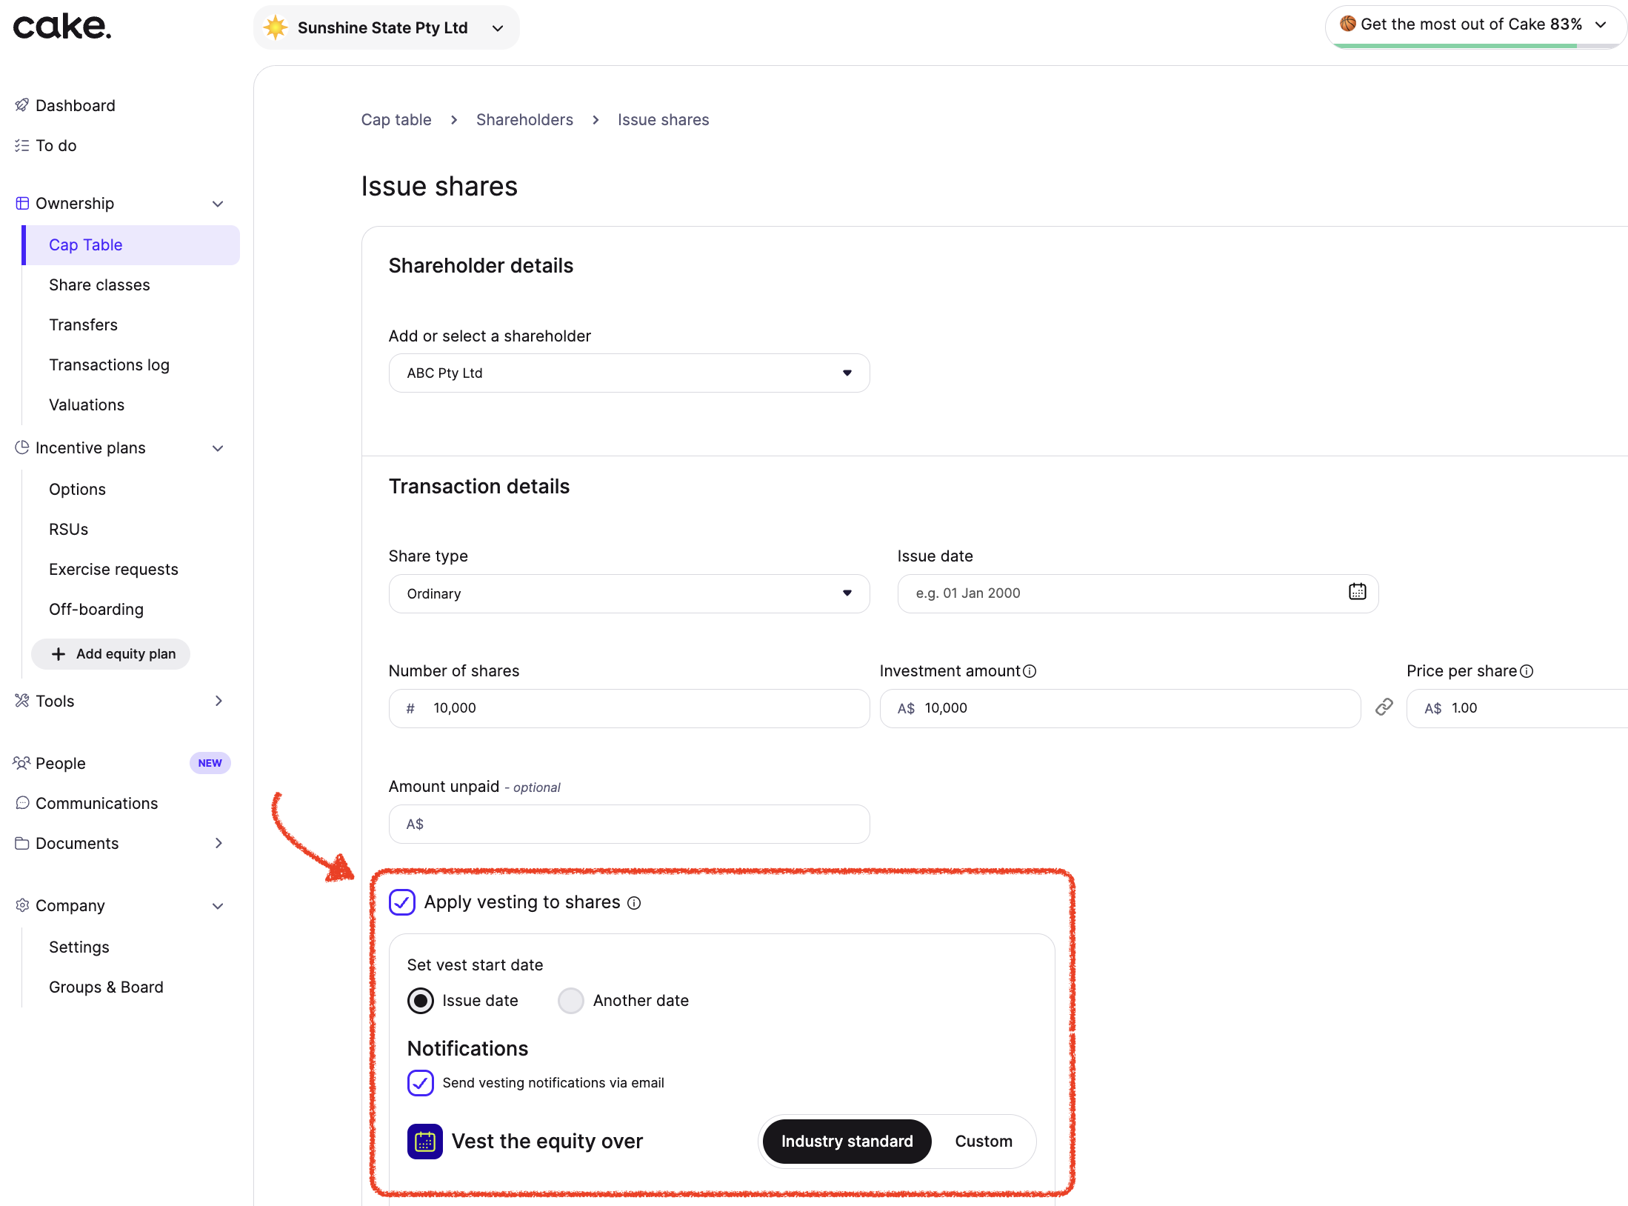Click the Dashboard rocket icon

(x=22, y=105)
